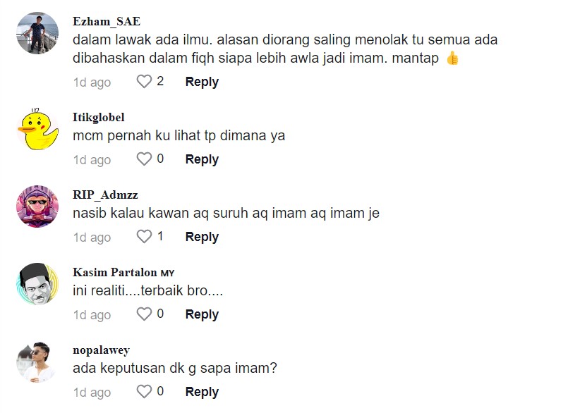Like nopalawey's comment with the heart
Screen dimensions: 568x413
tap(144, 392)
